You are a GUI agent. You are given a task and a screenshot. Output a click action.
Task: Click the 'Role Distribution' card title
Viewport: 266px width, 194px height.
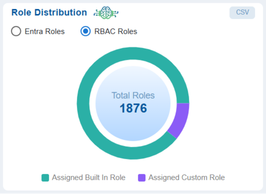click(49, 12)
